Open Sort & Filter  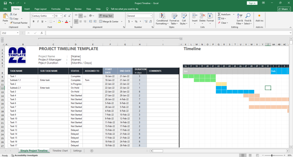click(240, 19)
